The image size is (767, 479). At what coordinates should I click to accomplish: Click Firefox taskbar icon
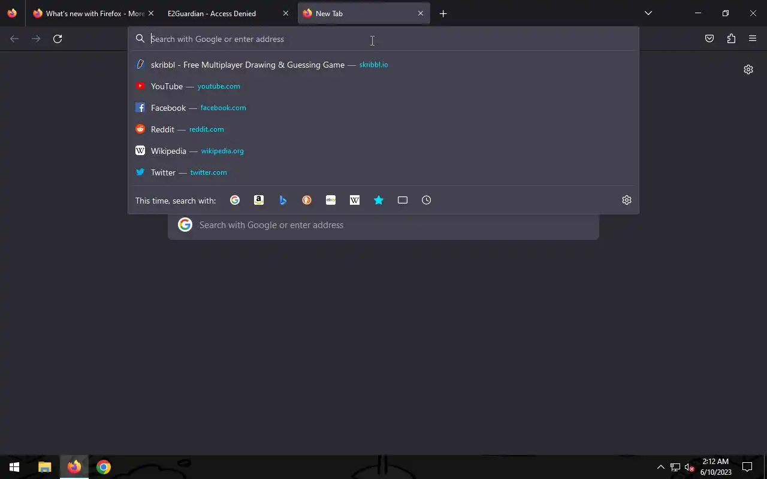(74, 467)
